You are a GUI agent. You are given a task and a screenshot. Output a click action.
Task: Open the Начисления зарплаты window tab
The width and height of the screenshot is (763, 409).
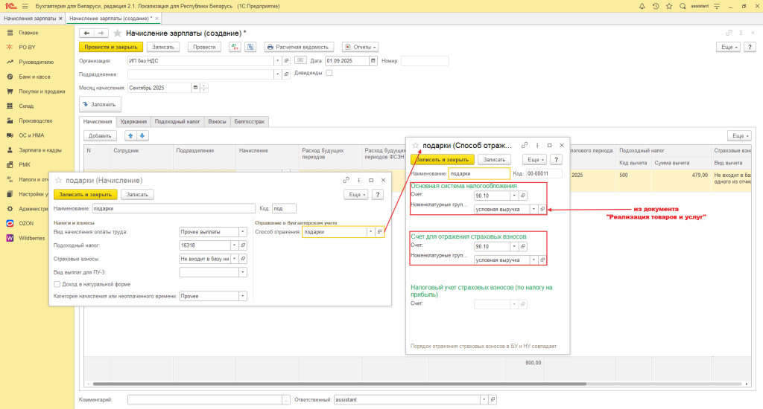tap(30, 19)
